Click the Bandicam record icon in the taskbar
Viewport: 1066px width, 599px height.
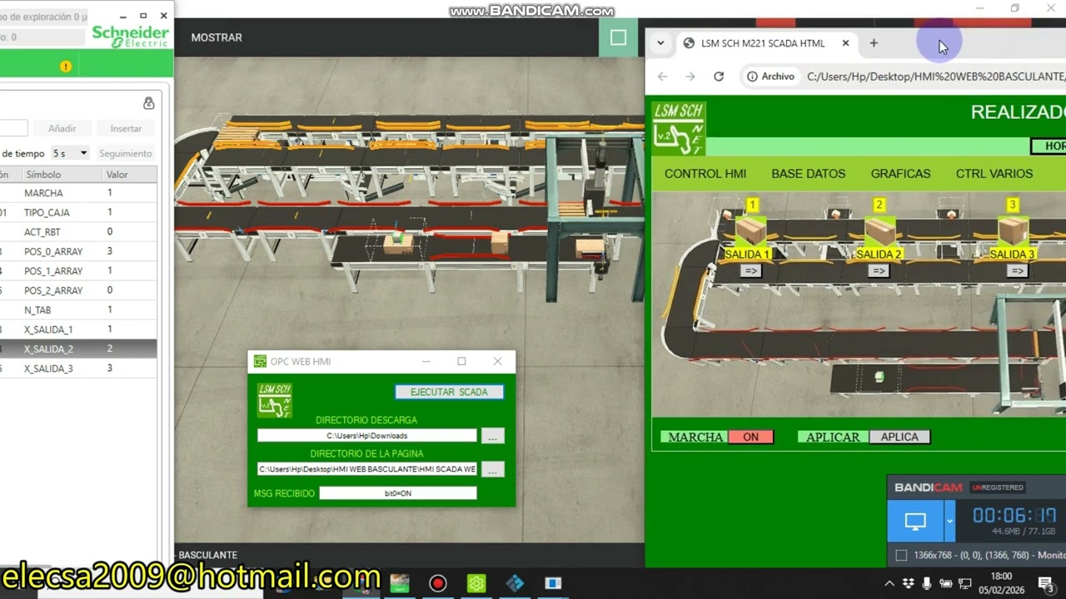(438, 583)
